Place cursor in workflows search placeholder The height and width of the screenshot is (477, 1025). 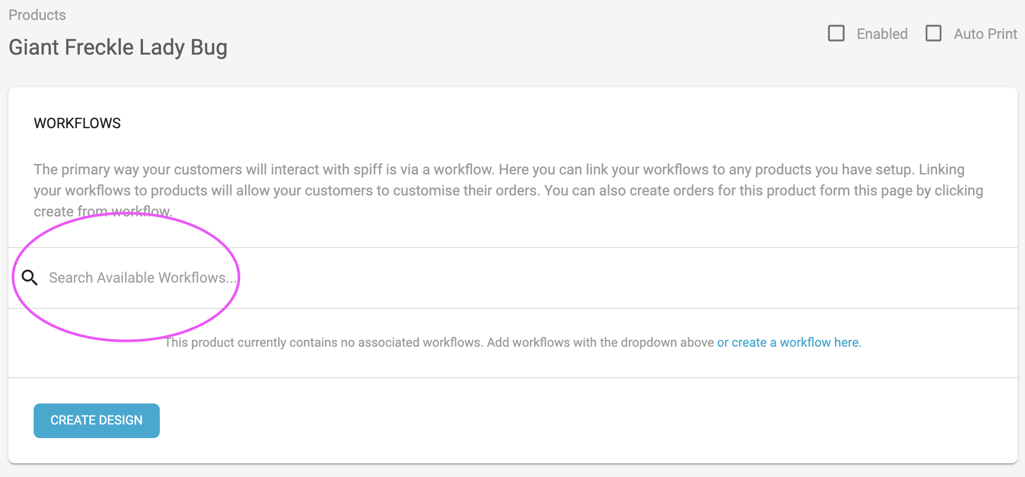143,277
